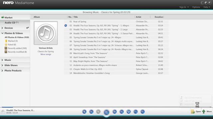
Task: Click the album cover art thumbnail
Action: (x=46, y=33)
